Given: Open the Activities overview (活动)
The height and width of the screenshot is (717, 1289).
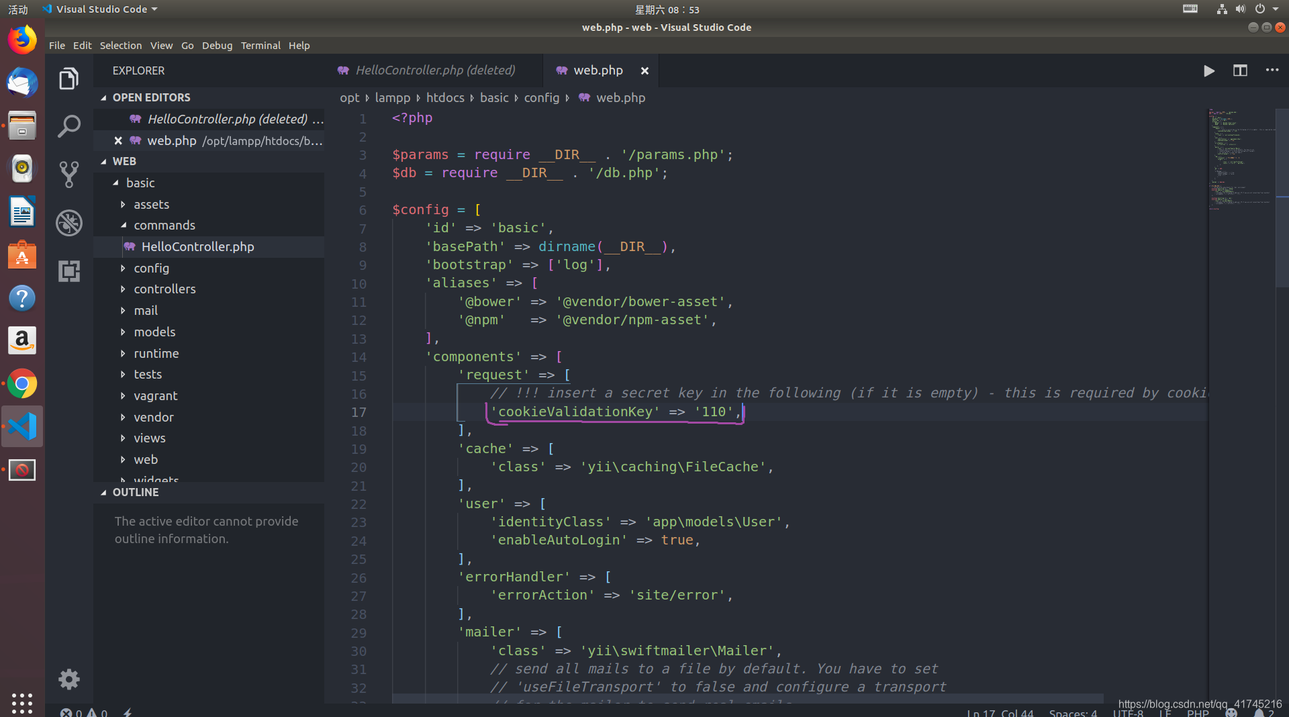Looking at the screenshot, I should pyautogui.click(x=18, y=9).
